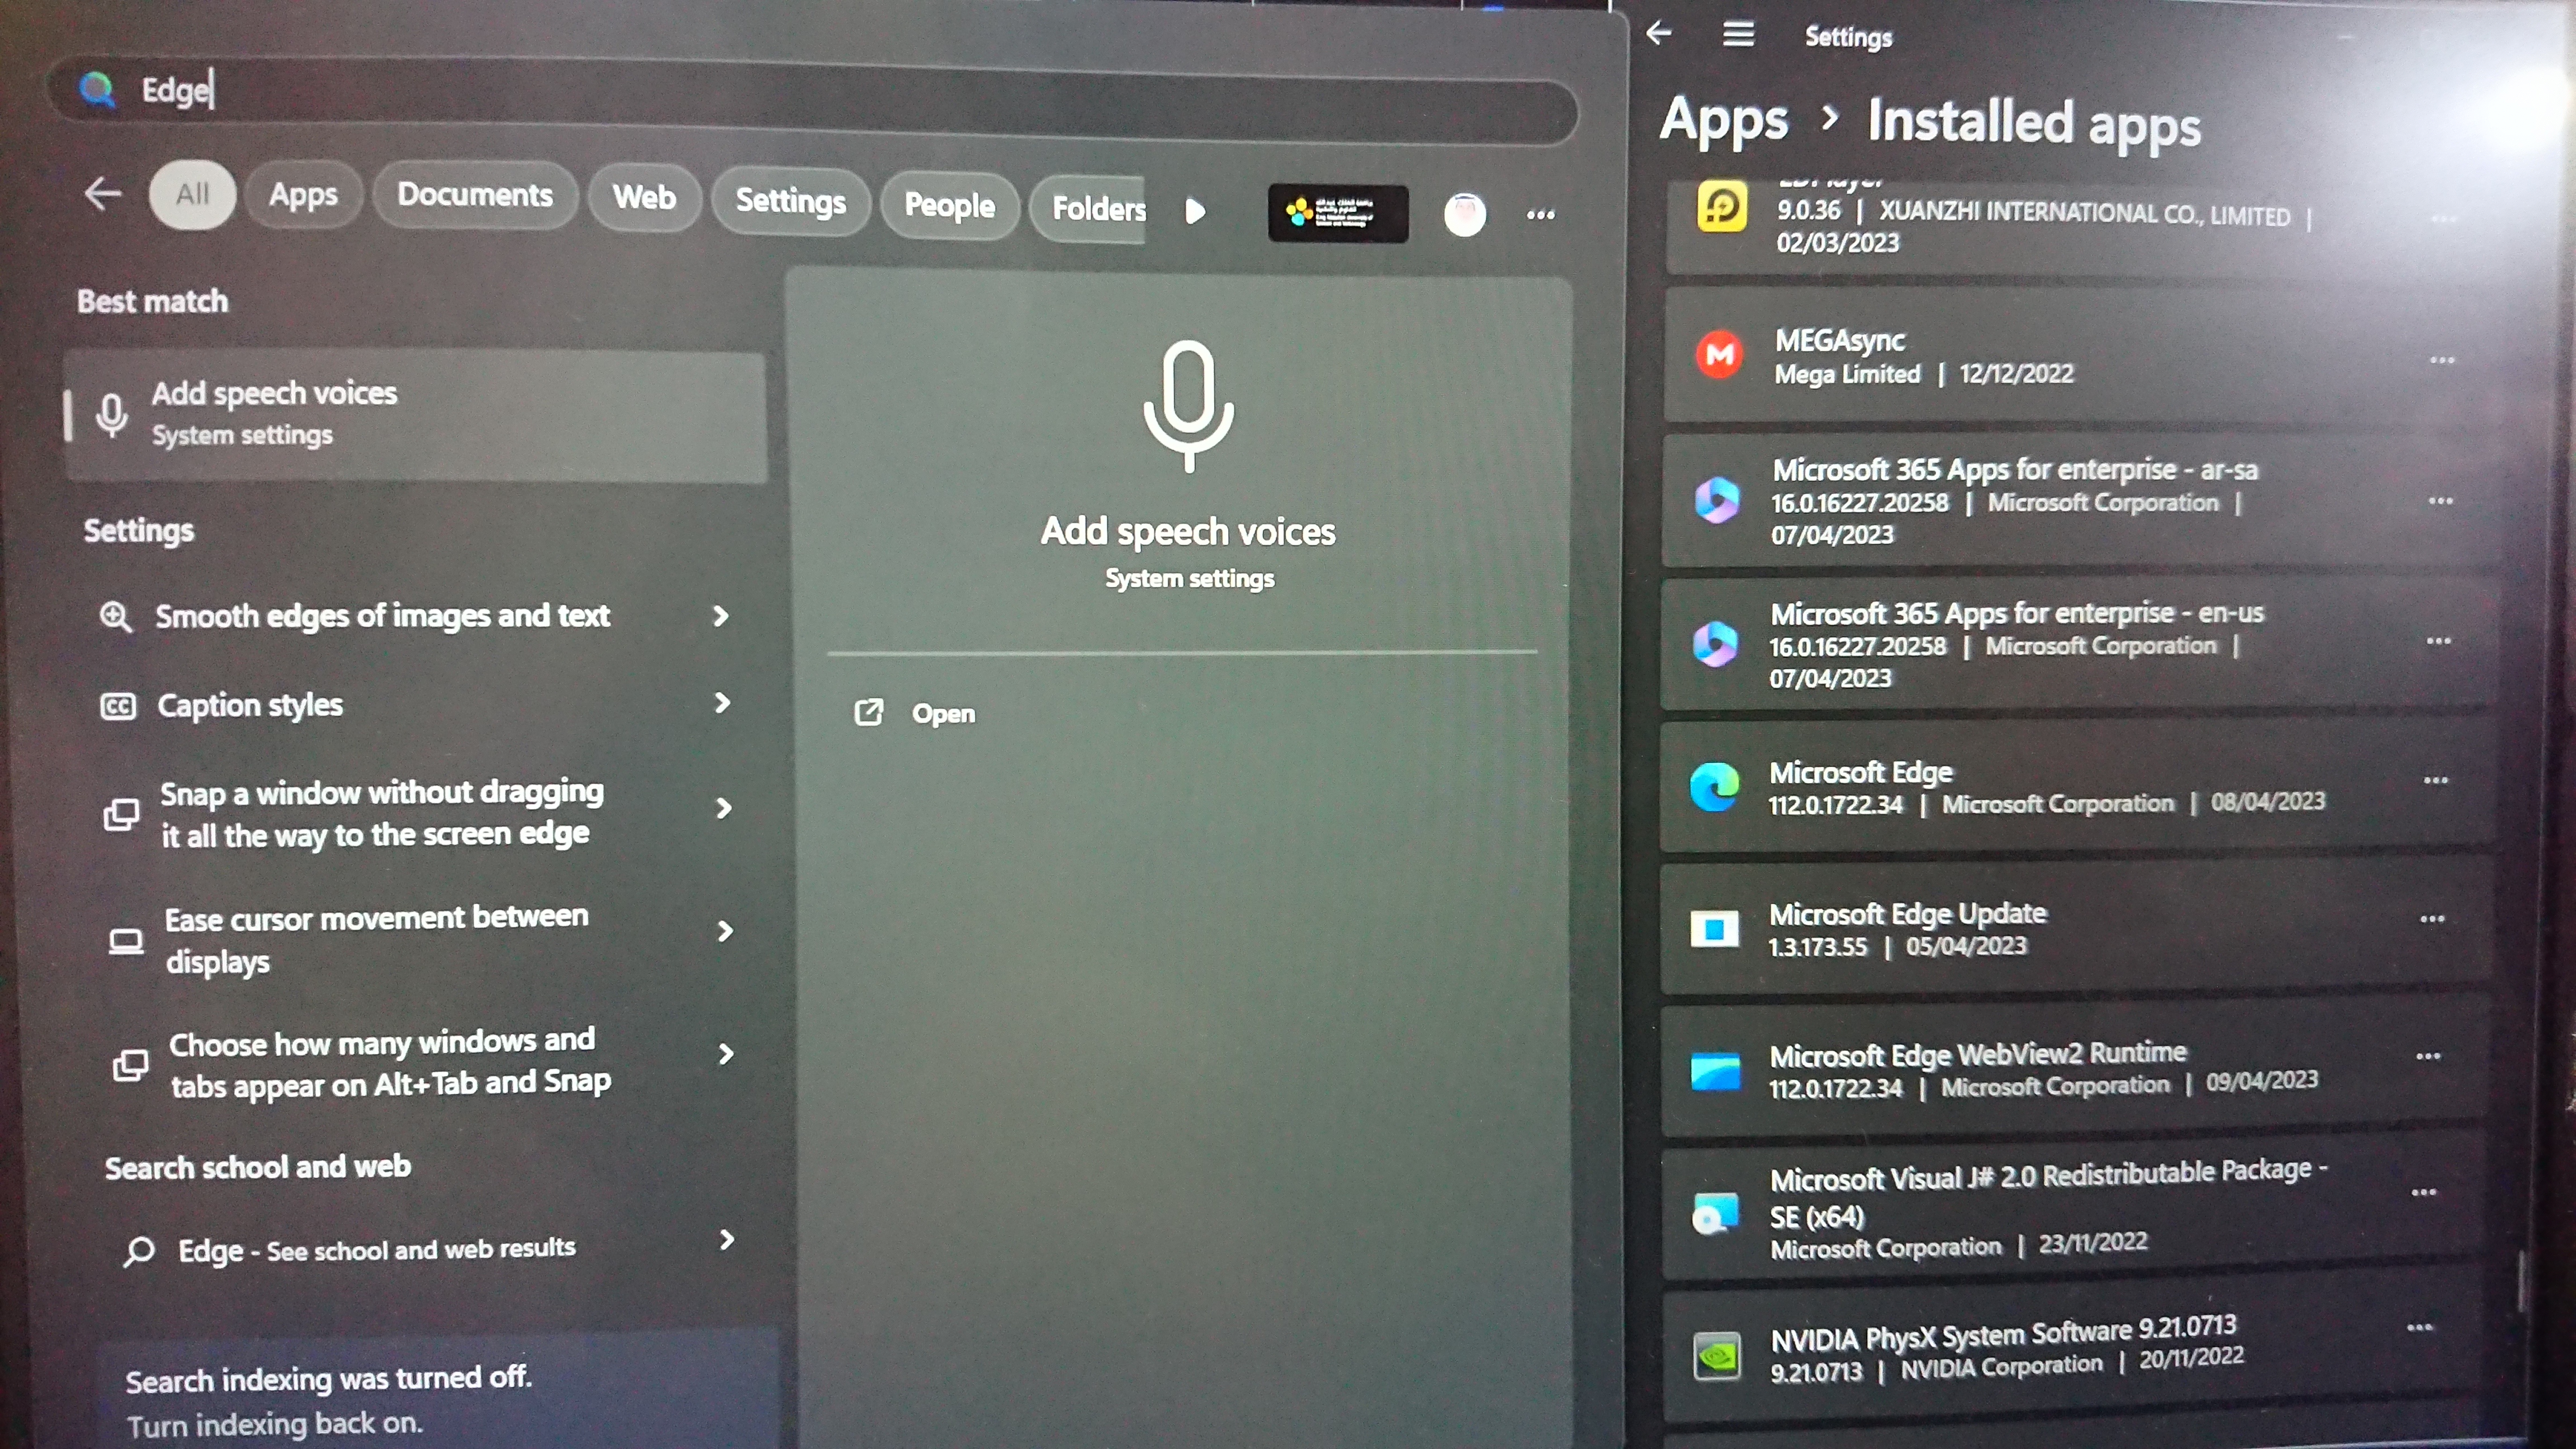Viewport: 2576px width, 1449px height.
Task: Open the user profile avatar in search
Action: coord(1464,214)
